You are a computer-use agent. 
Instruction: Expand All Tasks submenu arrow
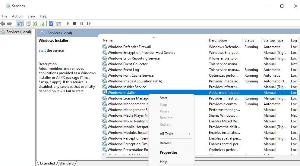coord(189,134)
